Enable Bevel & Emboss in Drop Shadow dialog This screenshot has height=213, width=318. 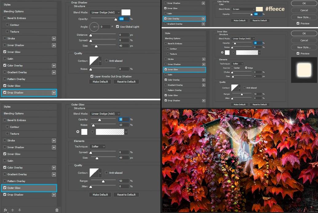click(x=5, y=18)
